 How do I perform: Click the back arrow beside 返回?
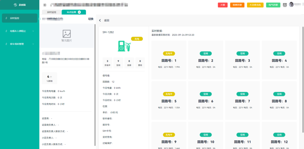(x=100, y=21)
